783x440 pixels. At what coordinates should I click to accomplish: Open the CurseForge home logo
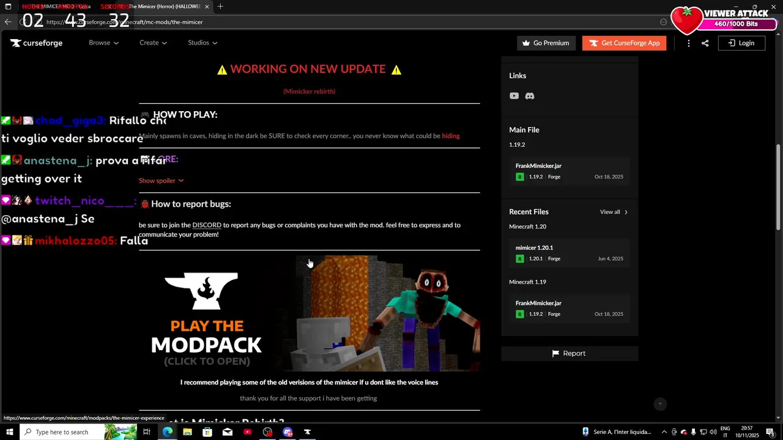tap(36, 43)
